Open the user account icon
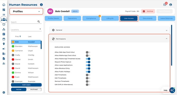Image resolution: width=177 pixels, height=95 pixels. click(171, 5)
